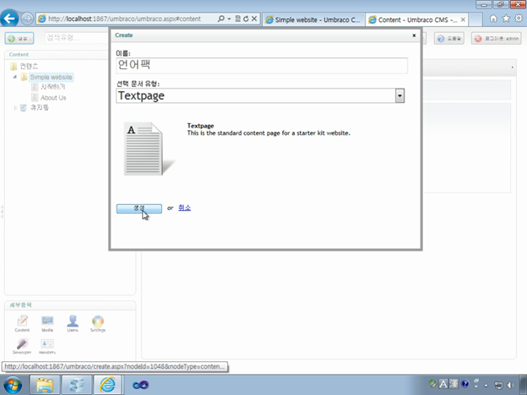Open browser Tools gear icon

(x=519, y=19)
